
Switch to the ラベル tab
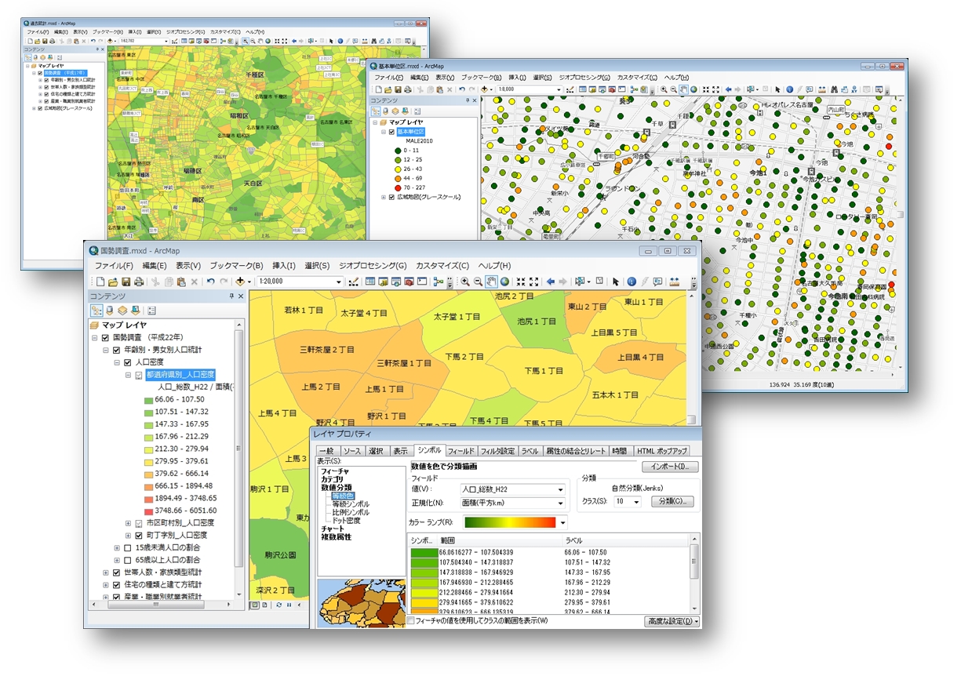[x=530, y=451]
